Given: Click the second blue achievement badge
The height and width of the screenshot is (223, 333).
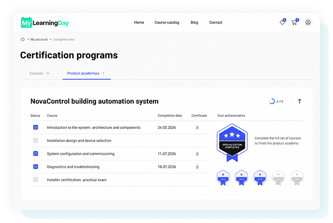Looking at the screenshot, I should click(x=241, y=178).
